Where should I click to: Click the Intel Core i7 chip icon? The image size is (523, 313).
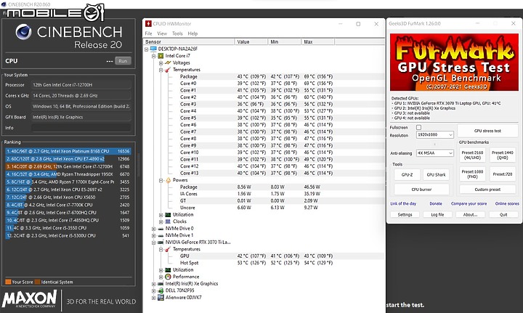(x=161, y=56)
